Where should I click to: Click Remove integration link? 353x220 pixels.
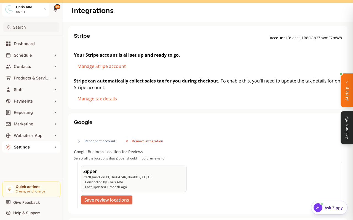click(148, 141)
